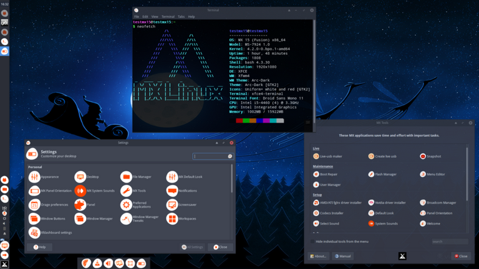479x269 pixels.
Task: Launch User Manager tool
Action: point(327,185)
